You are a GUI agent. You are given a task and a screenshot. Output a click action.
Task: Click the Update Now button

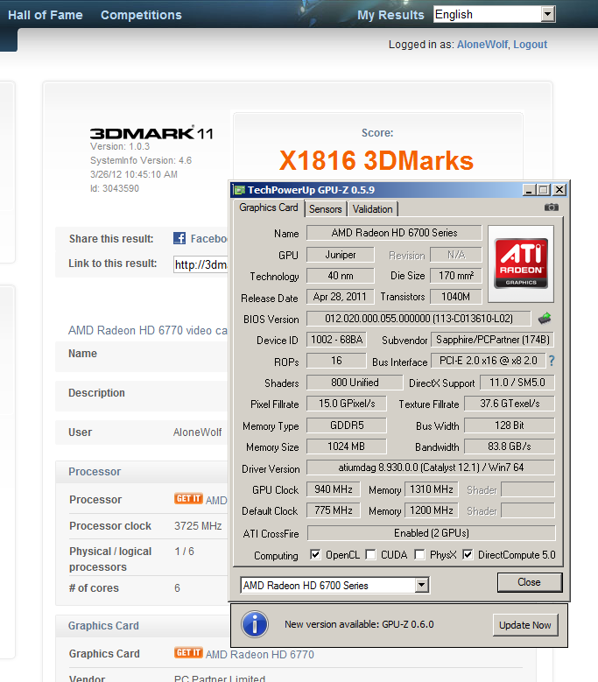tap(525, 625)
